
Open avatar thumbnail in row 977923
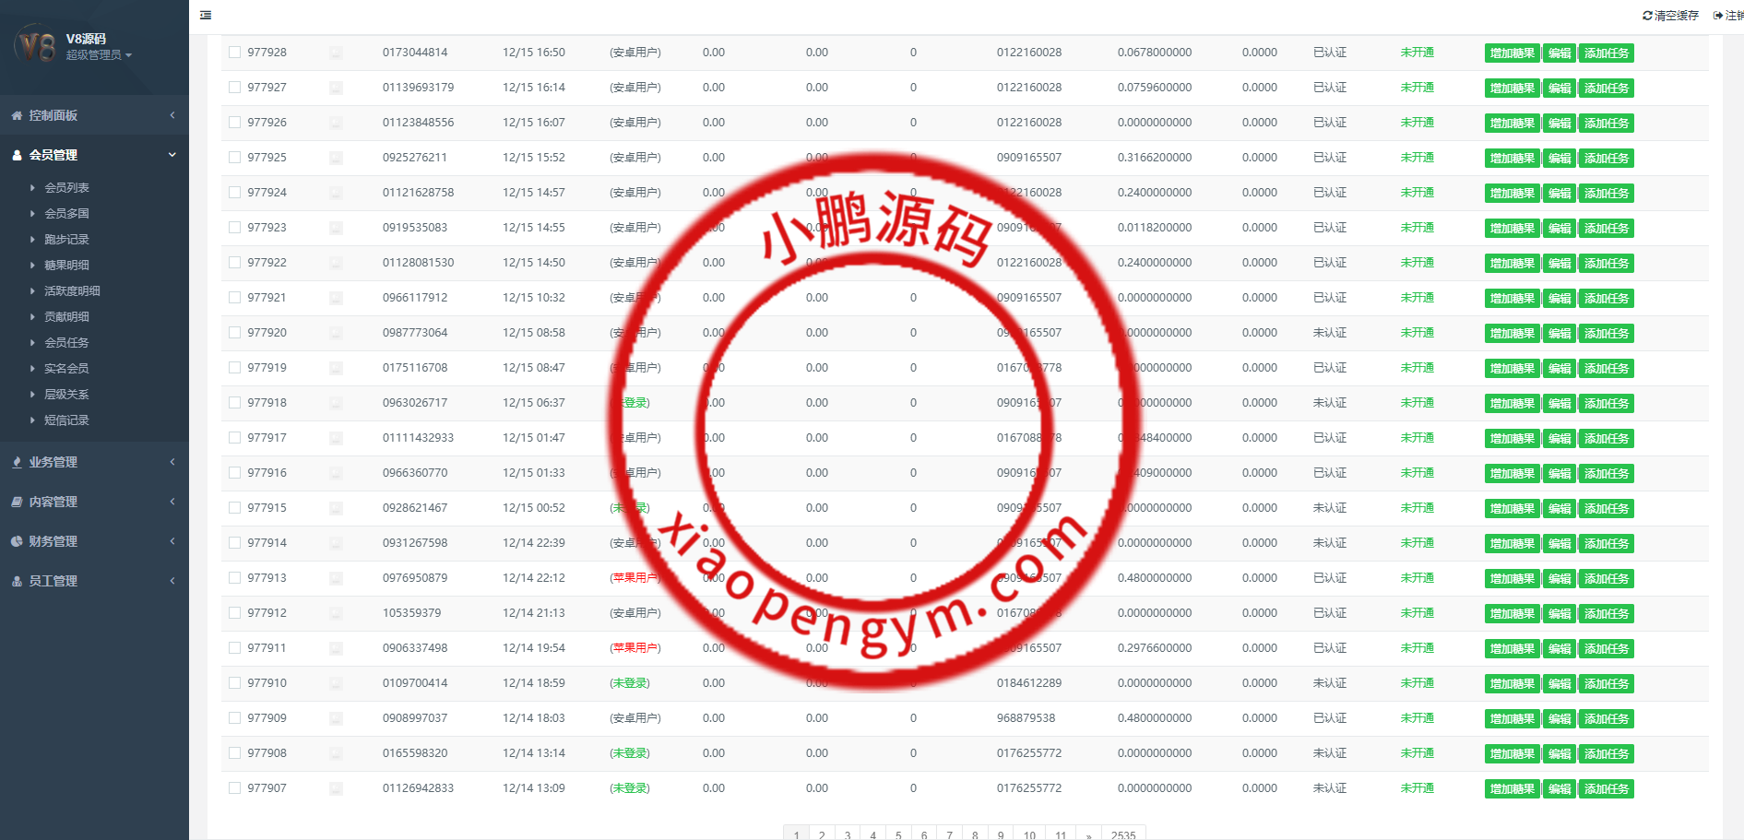click(336, 229)
